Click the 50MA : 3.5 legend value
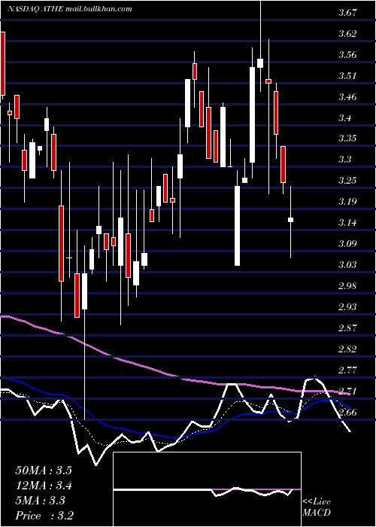This screenshot has height=527, width=376. [x=44, y=471]
